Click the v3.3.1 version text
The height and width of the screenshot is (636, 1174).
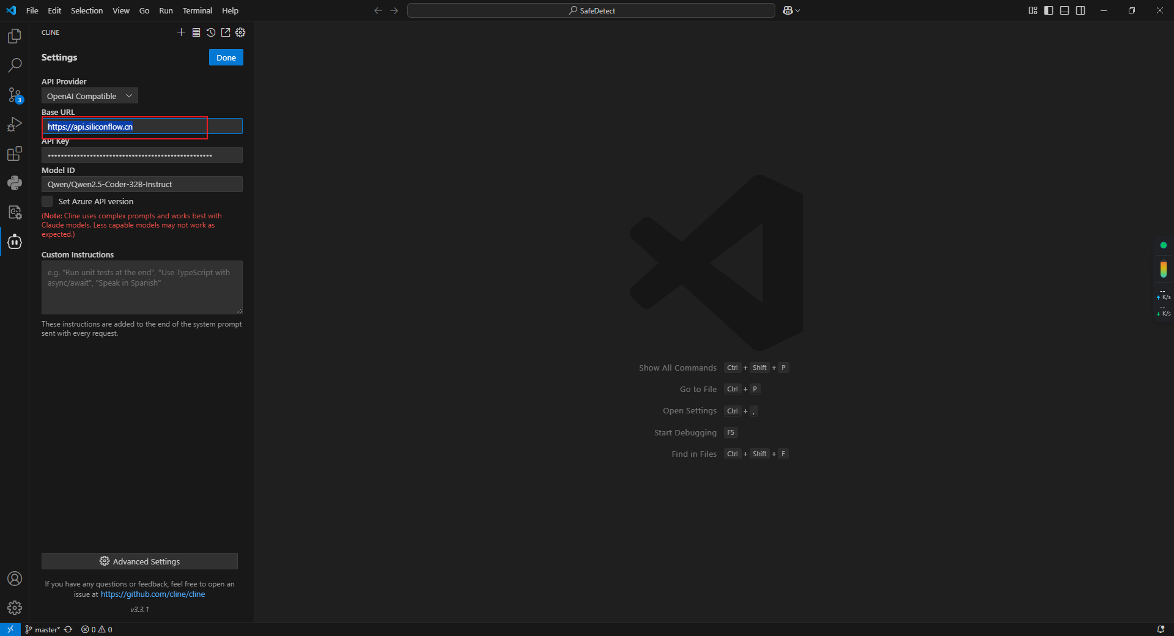click(139, 610)
